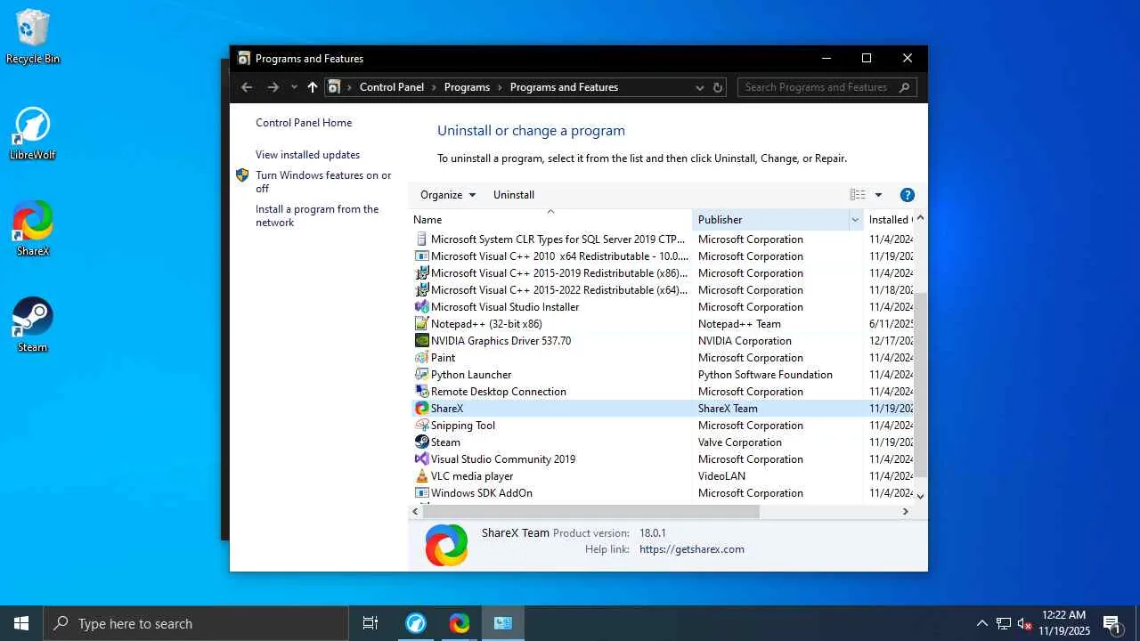Click the ShareX icon in program list
Screen dimensions: 1140x641
(x=422, y=409)
